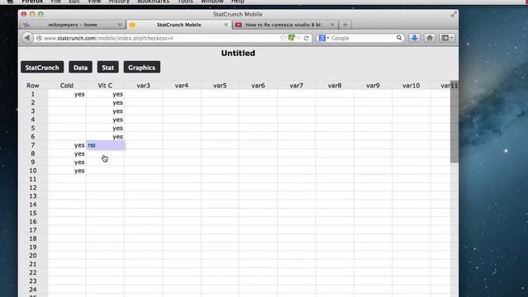Select the Cold column header
The image size is (528, 297).
point(67,86)
